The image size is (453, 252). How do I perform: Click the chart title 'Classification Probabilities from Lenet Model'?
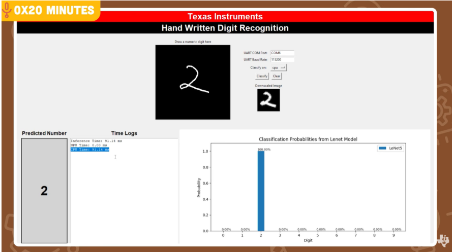tap(308, 139)
